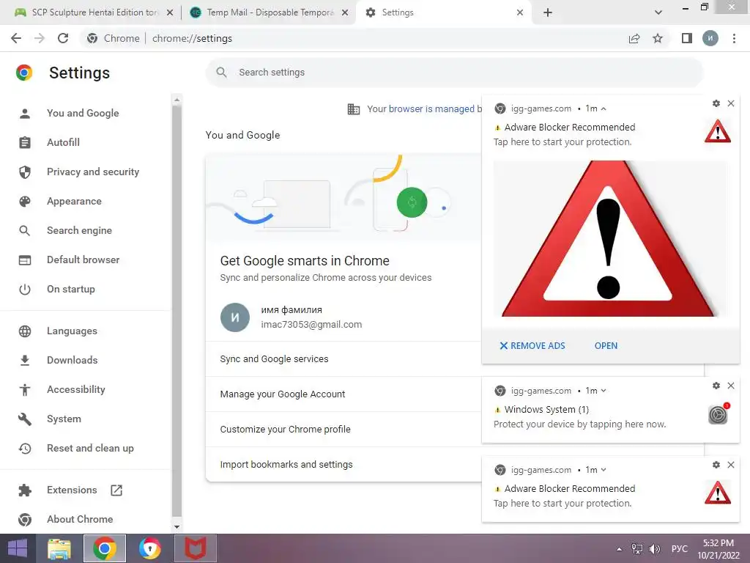Open settings gear of bottom Adware notification
This screenshot has height=563, width=750.
pyautogui.click(x=716, y=465)
